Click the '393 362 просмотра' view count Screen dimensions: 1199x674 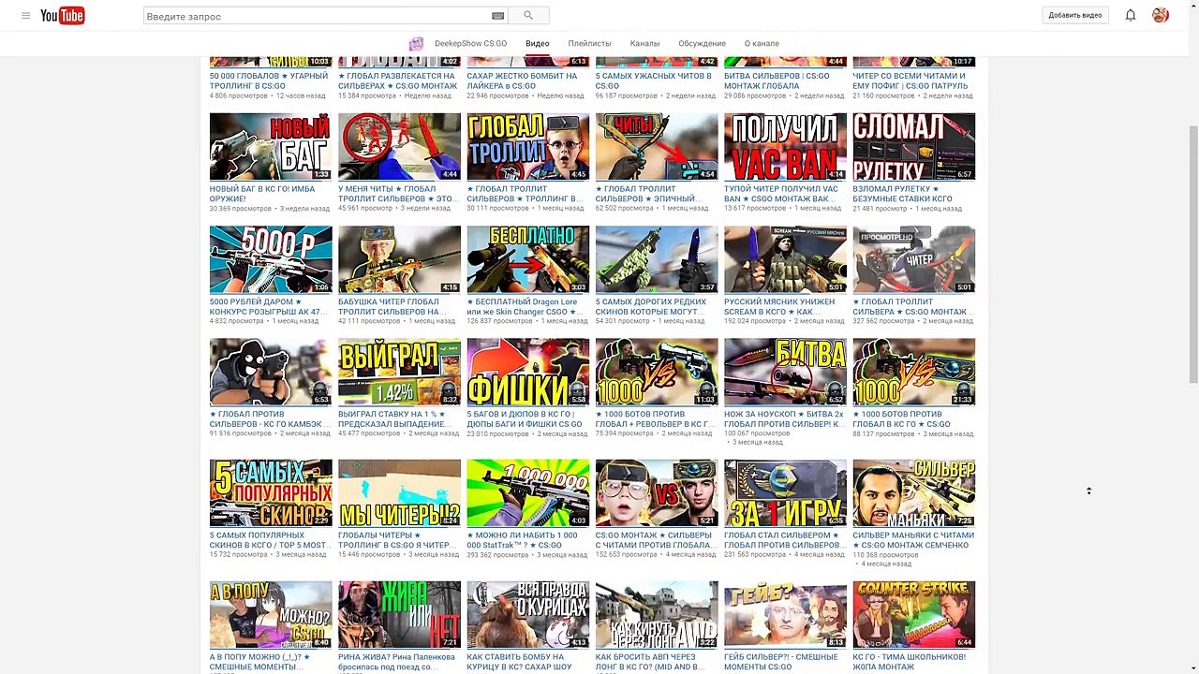[498, 555]
